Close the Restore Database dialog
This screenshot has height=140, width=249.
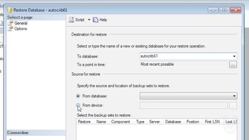click(x=236, y=10)
